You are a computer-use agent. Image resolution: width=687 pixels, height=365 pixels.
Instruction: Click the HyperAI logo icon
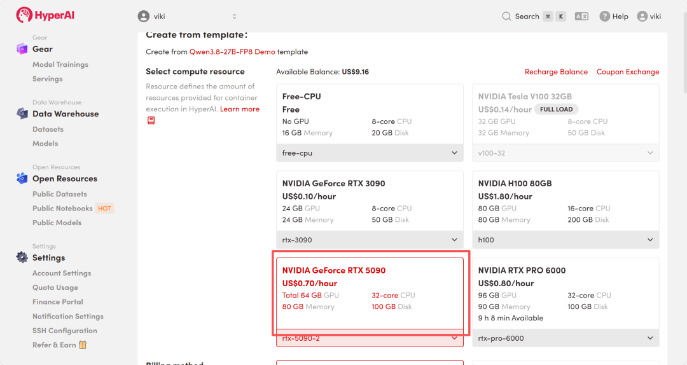coord(24,15)
